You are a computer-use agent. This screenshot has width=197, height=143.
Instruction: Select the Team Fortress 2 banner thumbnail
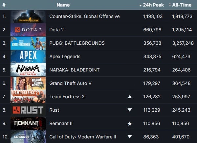tap(28, 97)
